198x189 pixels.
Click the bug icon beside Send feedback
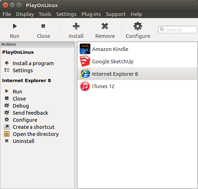click(x=7, y=113)
